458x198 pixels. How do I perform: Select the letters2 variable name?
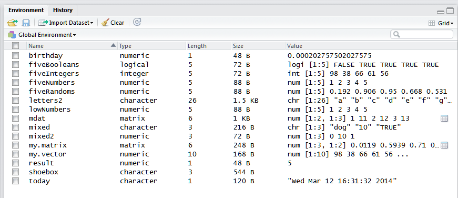[46, 100]
